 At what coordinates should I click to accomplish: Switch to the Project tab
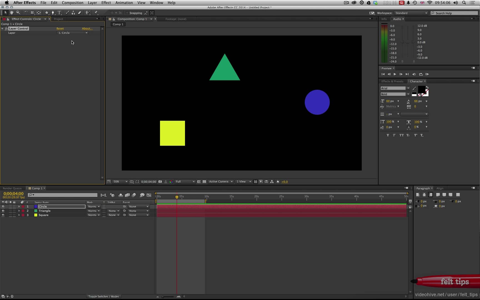coord(59,19)
